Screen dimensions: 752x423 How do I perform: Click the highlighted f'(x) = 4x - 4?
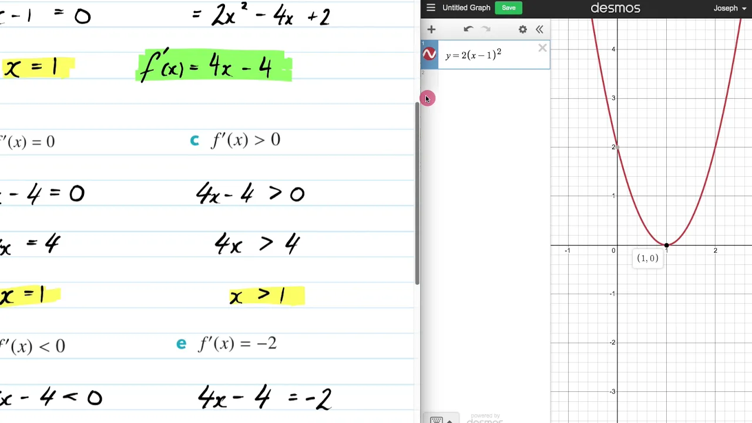[214, 65]
